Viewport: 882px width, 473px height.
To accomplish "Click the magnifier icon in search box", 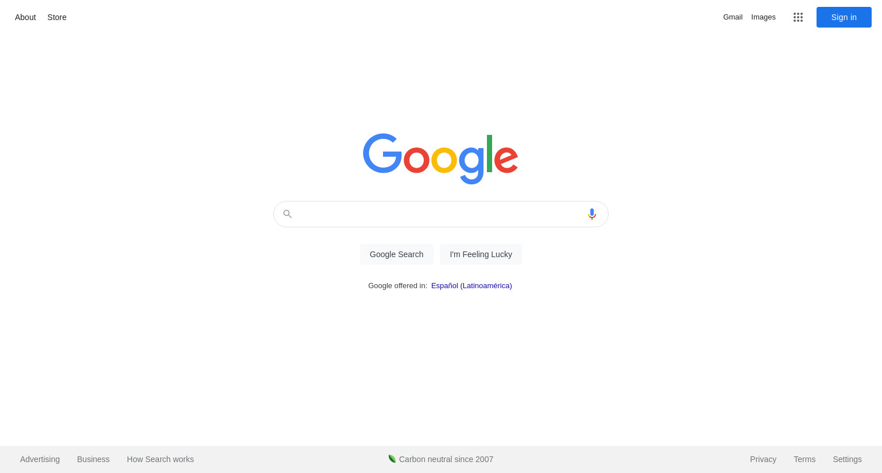I will 288,214.
